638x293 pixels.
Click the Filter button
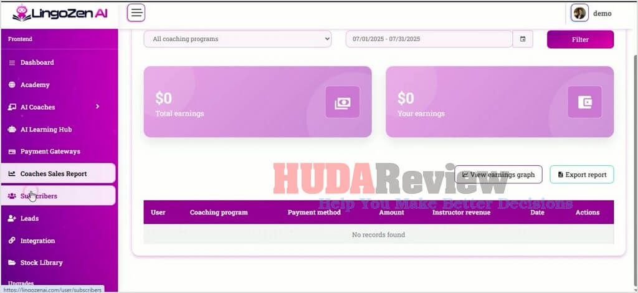tap(580, 39)
